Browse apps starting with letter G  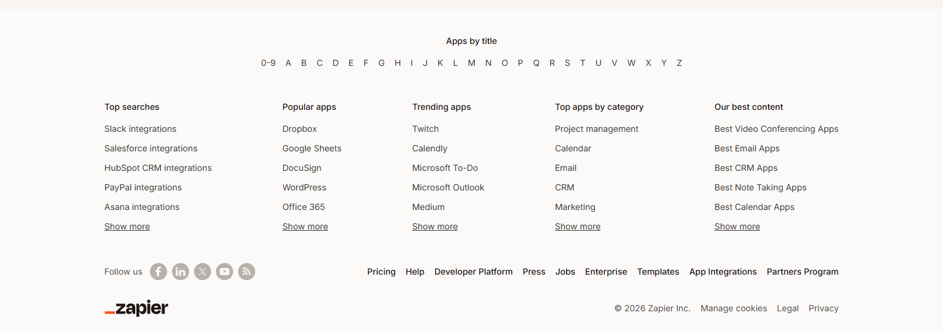[382, 63]
